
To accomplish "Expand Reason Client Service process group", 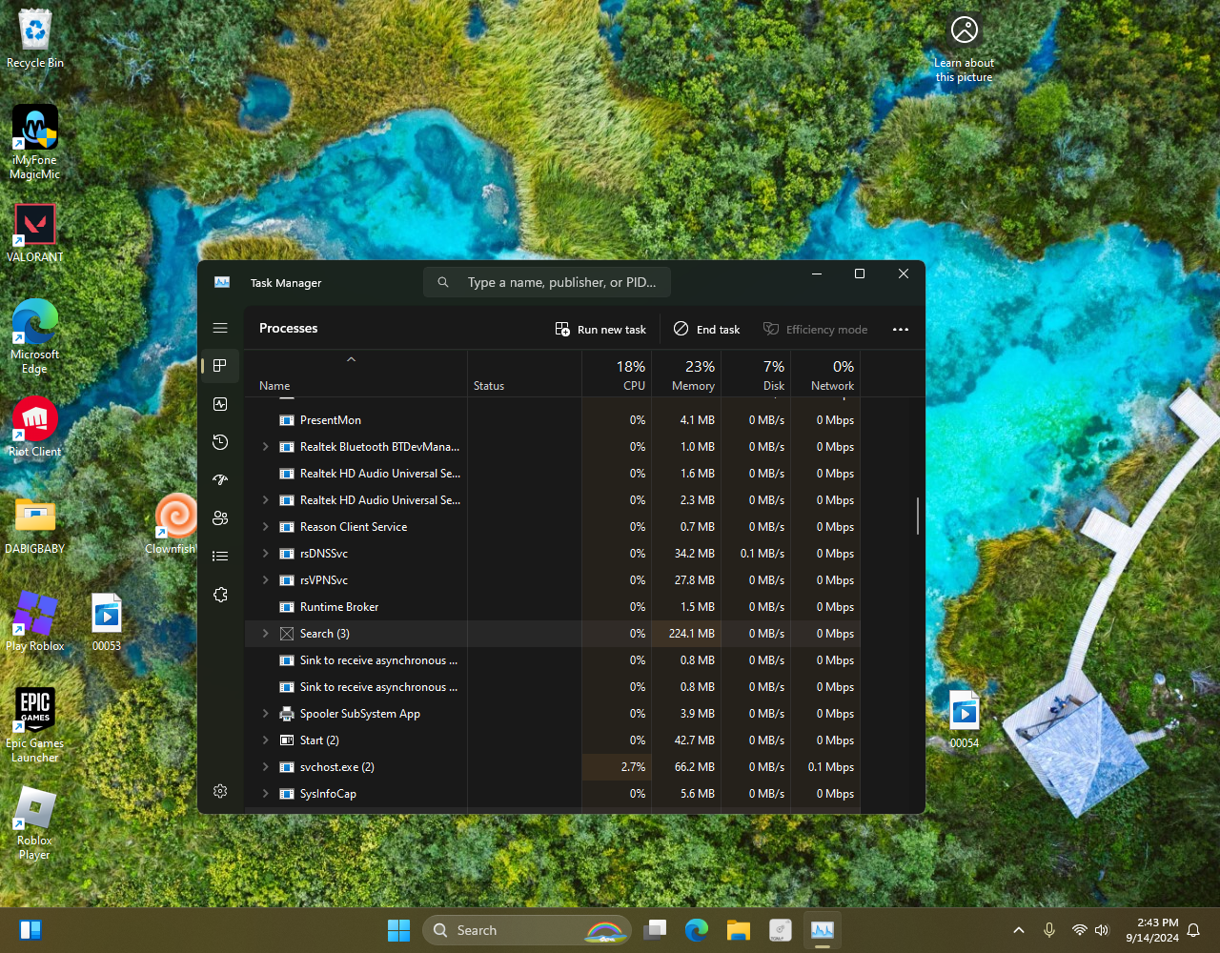I will pyautogui.click(x=266, y=527).
